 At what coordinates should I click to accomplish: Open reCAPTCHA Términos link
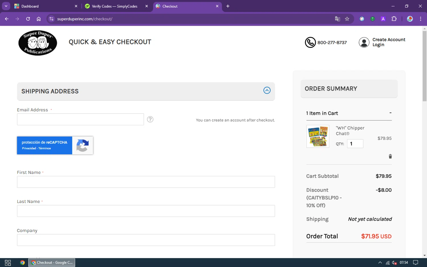pyautogui.click(x=45, y=148)
